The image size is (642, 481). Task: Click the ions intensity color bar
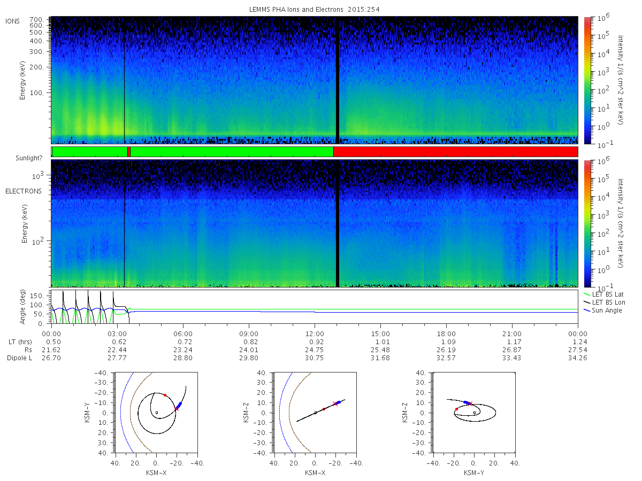(x=587, y=80)
